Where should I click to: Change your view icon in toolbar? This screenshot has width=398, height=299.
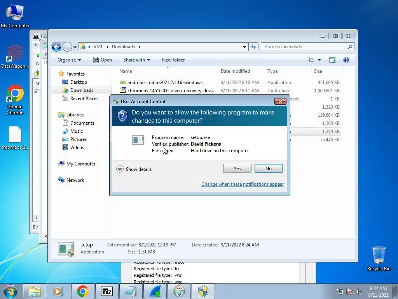tap(311, 60)
